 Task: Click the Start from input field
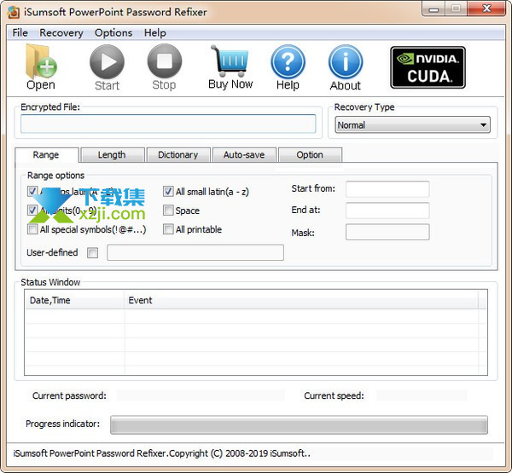click(387, 189)
